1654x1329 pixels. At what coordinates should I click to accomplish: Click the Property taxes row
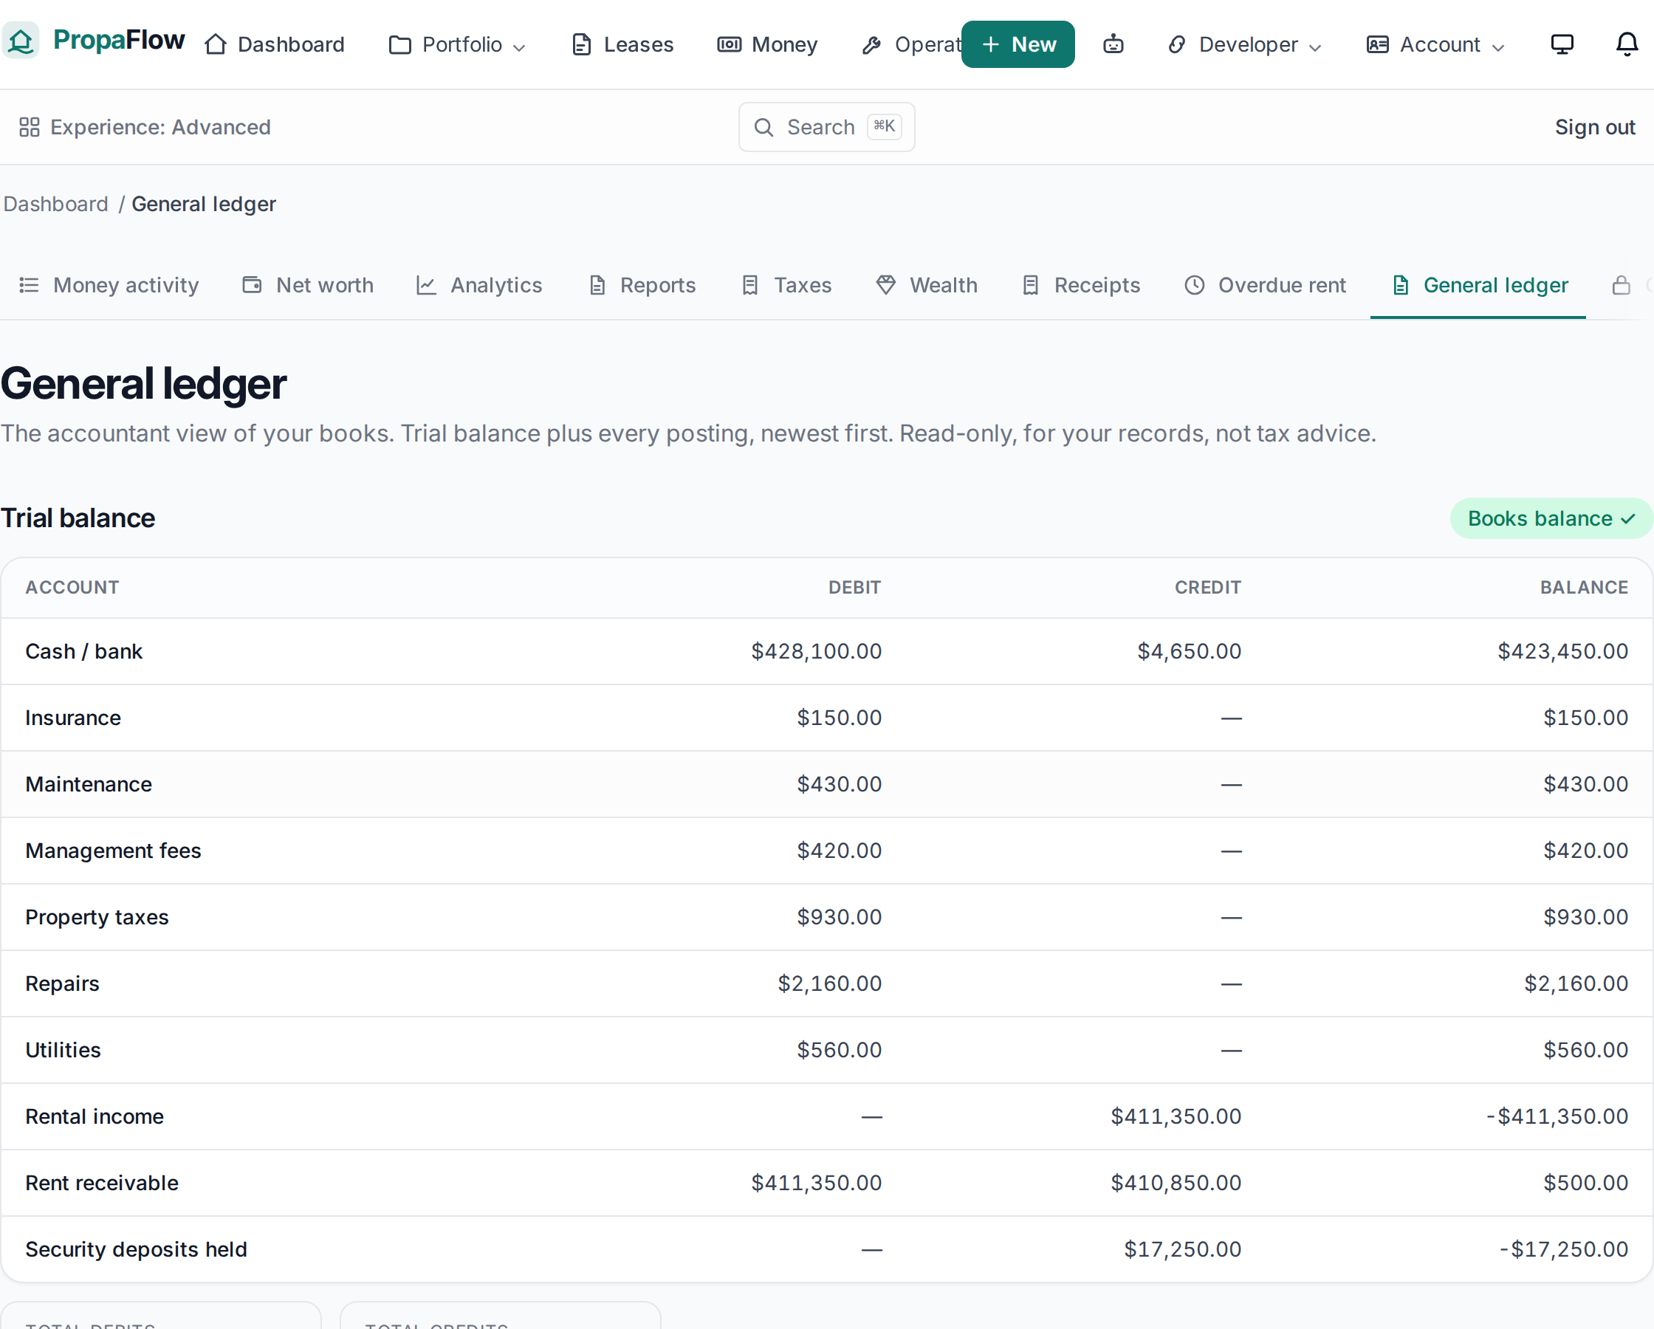tap(826, 918)
